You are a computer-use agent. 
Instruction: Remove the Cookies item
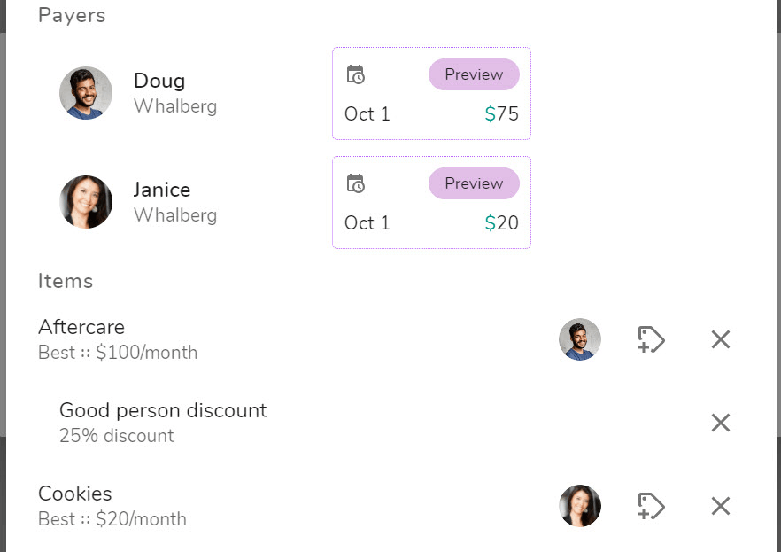click(x=720, y=506)
